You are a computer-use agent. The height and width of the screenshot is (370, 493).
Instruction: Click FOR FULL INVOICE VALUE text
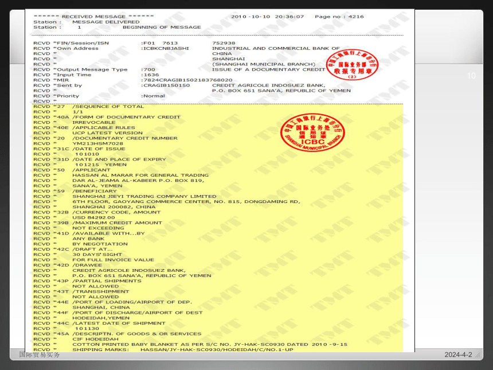(113, 260)
